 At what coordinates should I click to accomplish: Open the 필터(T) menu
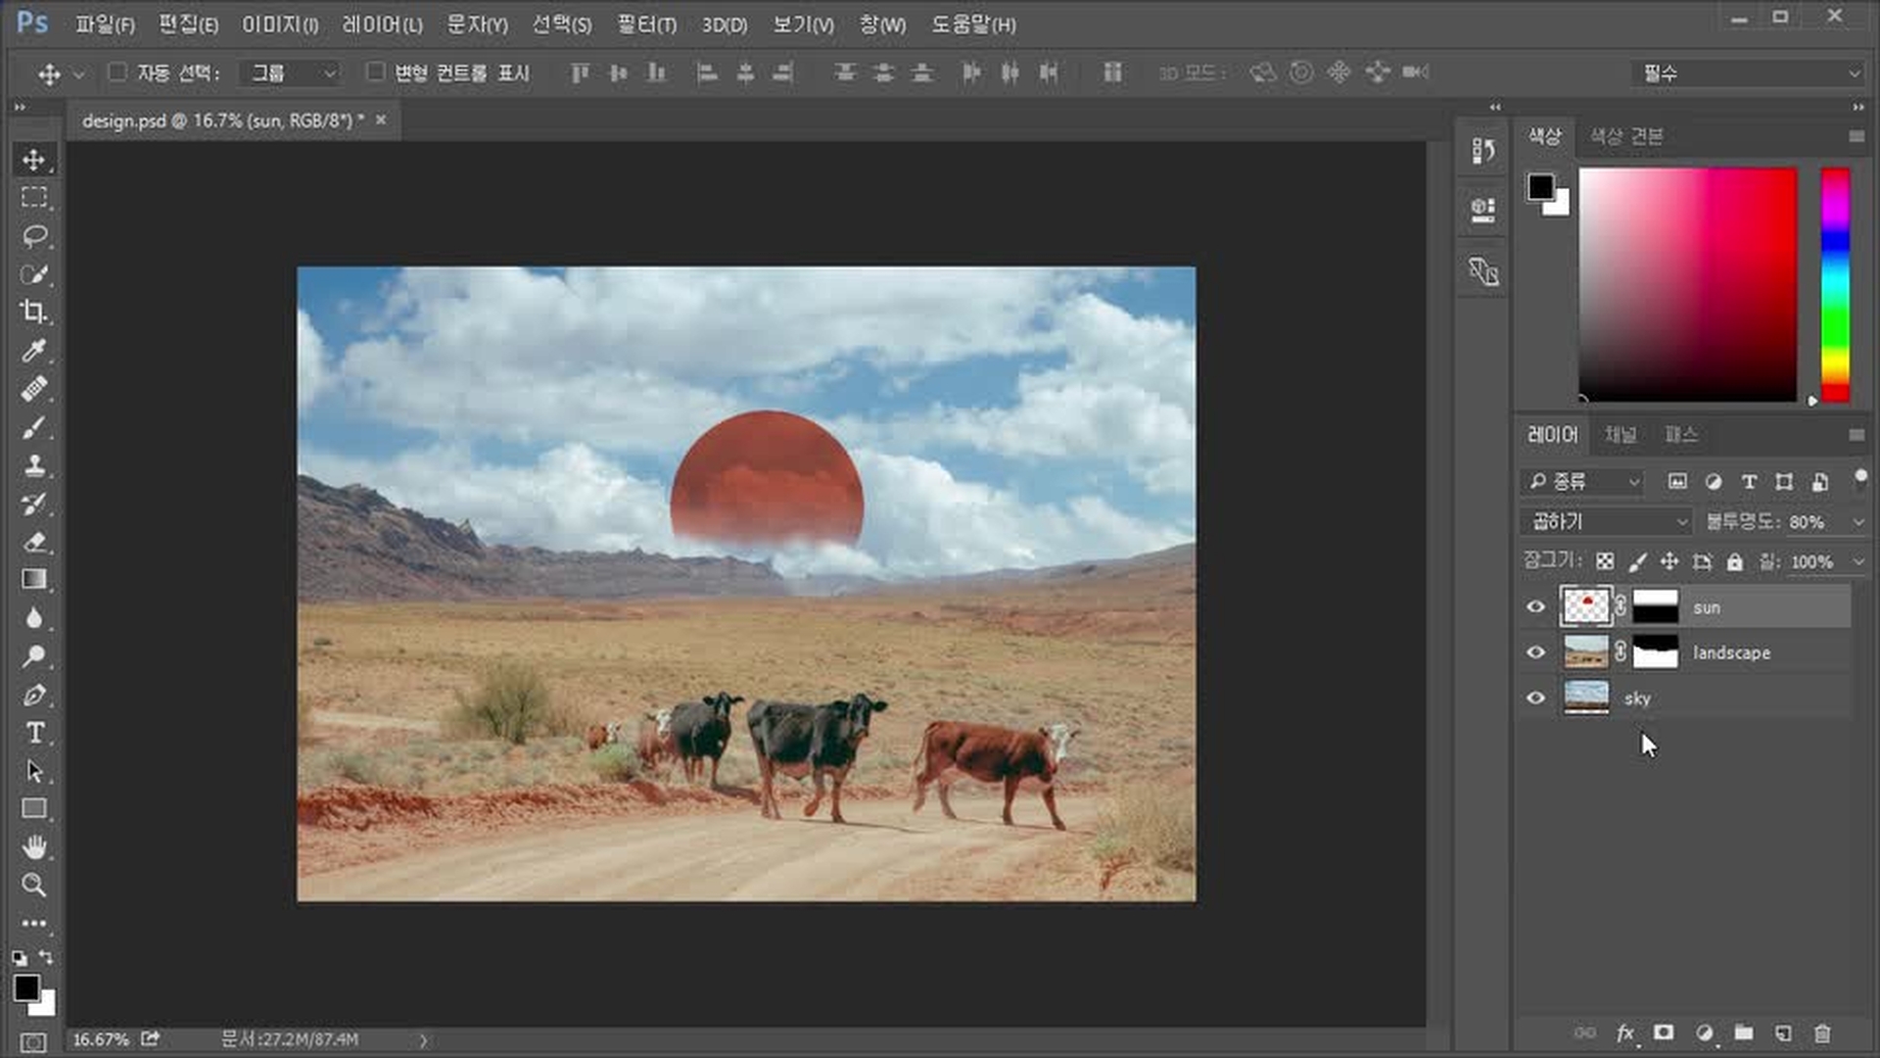646,24
